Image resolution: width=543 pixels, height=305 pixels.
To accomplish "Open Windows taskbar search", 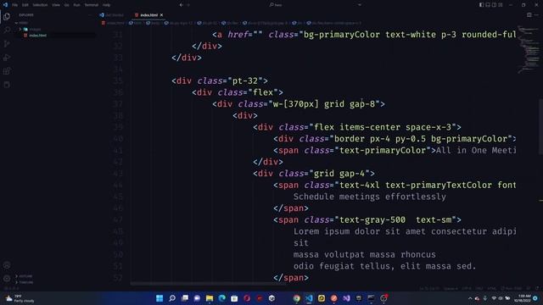I will tap(172, 298).
